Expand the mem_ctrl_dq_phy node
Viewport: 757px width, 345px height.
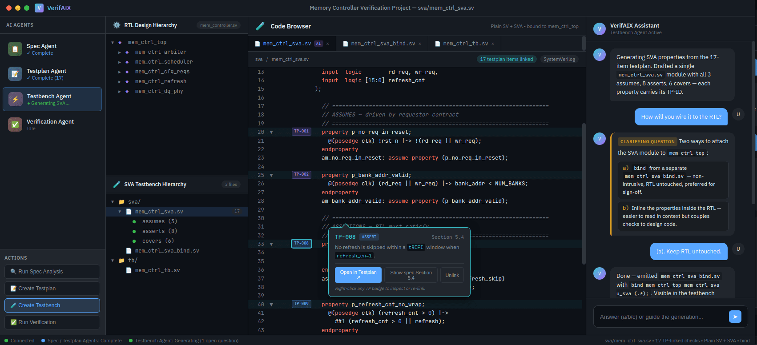[120, 92]
